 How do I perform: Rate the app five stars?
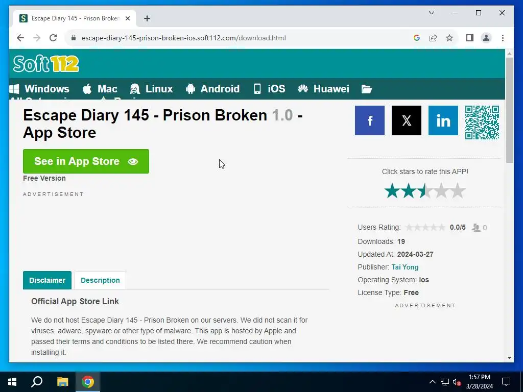[458, 191]
